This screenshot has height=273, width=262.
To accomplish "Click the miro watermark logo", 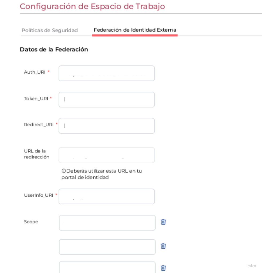I will tap(252, 266).
